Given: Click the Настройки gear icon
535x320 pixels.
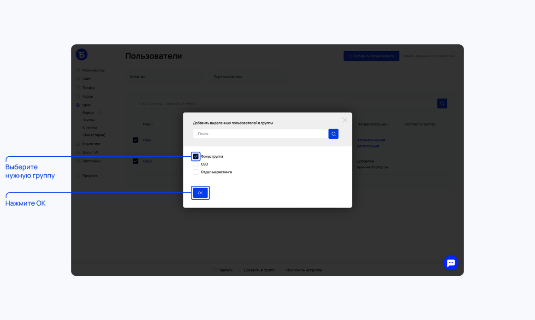Looking at the screenshot, I should [x=78, y=161].
